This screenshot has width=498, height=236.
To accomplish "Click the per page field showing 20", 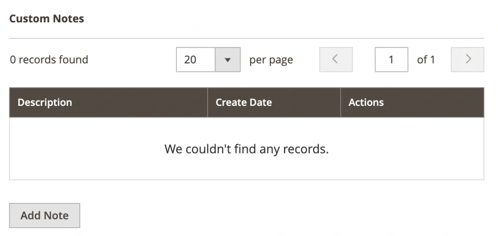I will pos(196,60).
